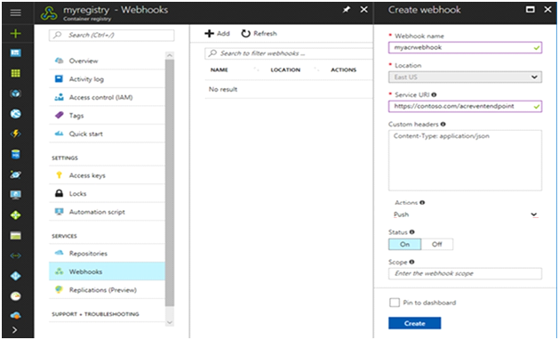Click the Service URI info icon
The height and width of the screenshot is (340, 559).
click(434, 94)
